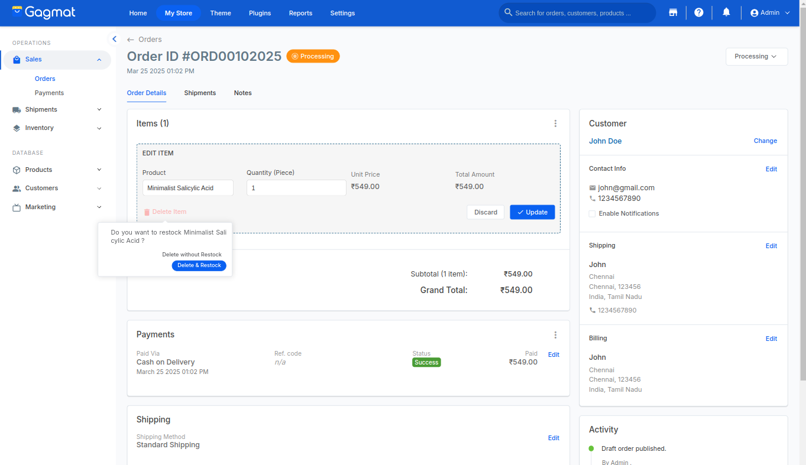Click the Quantity (Piece) input field

coord(296,188)
